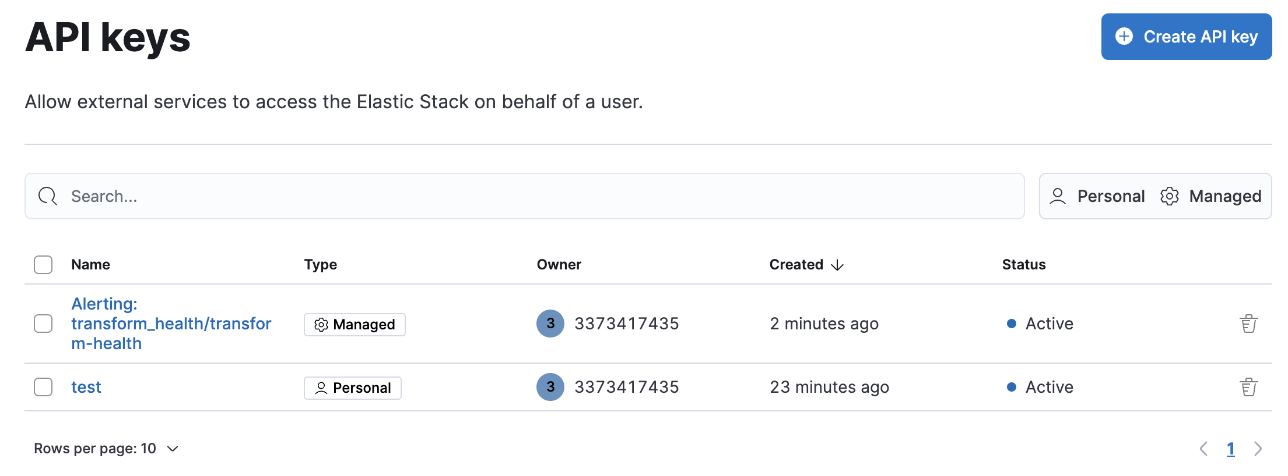Open the test API key link
Viewport: 1288px width, 476px height.
coord(86,387)
